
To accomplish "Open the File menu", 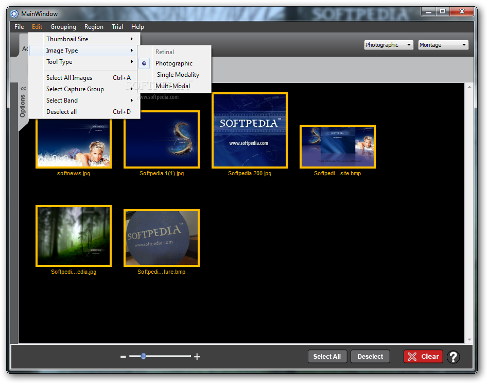I will (19, 27).
